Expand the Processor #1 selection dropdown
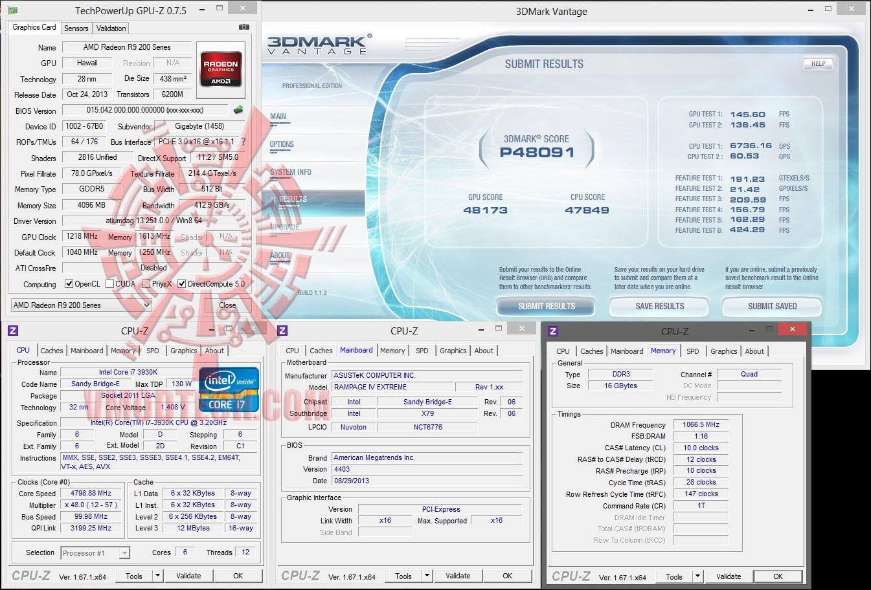This screenshot has height=590, width=871. click(x=124, y=553)
